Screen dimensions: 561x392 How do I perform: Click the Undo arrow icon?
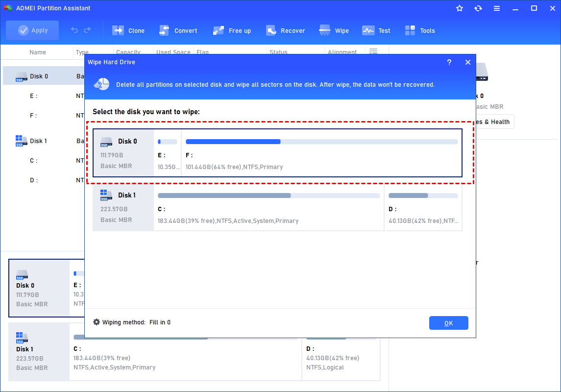pos(74,30)
